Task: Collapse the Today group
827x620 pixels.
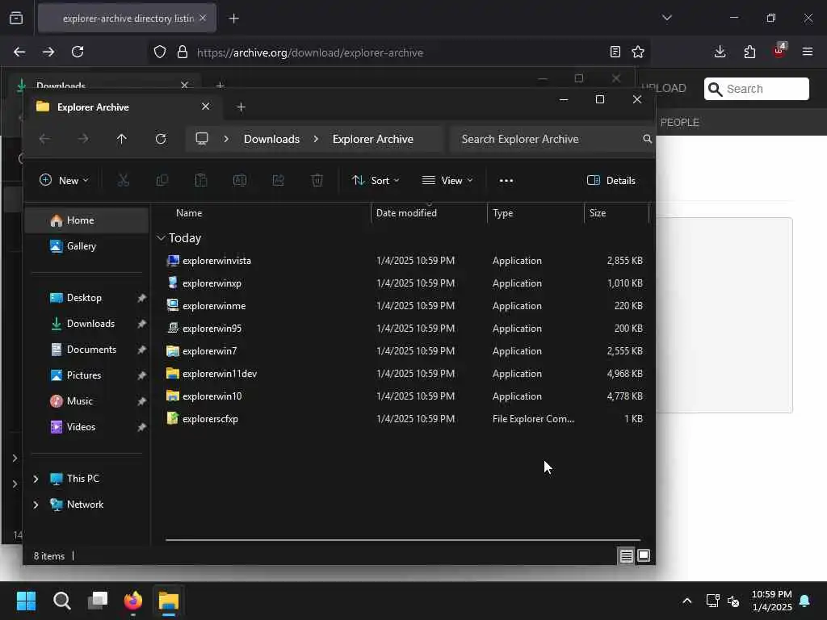Action: coord(161,238)
